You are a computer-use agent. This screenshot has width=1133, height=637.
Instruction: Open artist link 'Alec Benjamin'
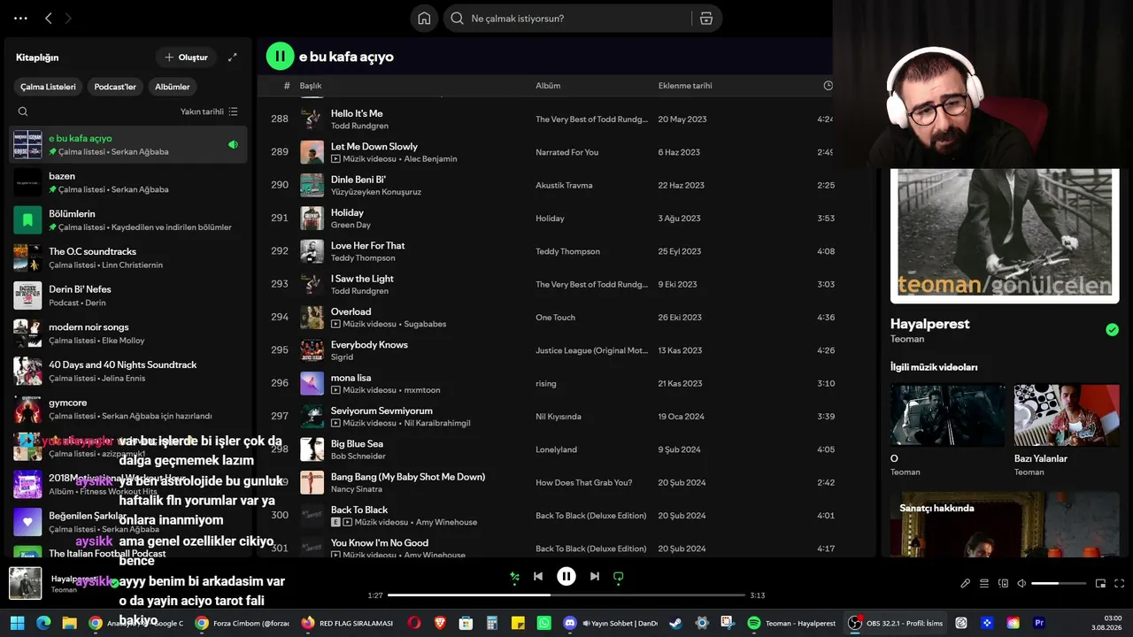point(431,159)
